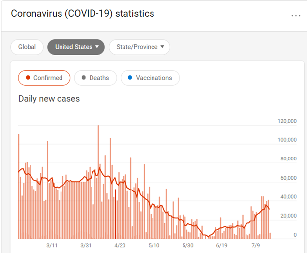
Task: Expand the United States dropdown arrow
Action: coord(97,47)
